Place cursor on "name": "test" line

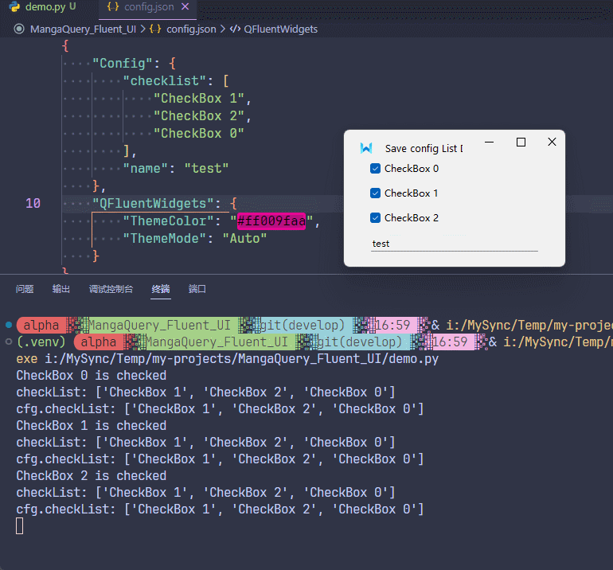click(175, 169)
